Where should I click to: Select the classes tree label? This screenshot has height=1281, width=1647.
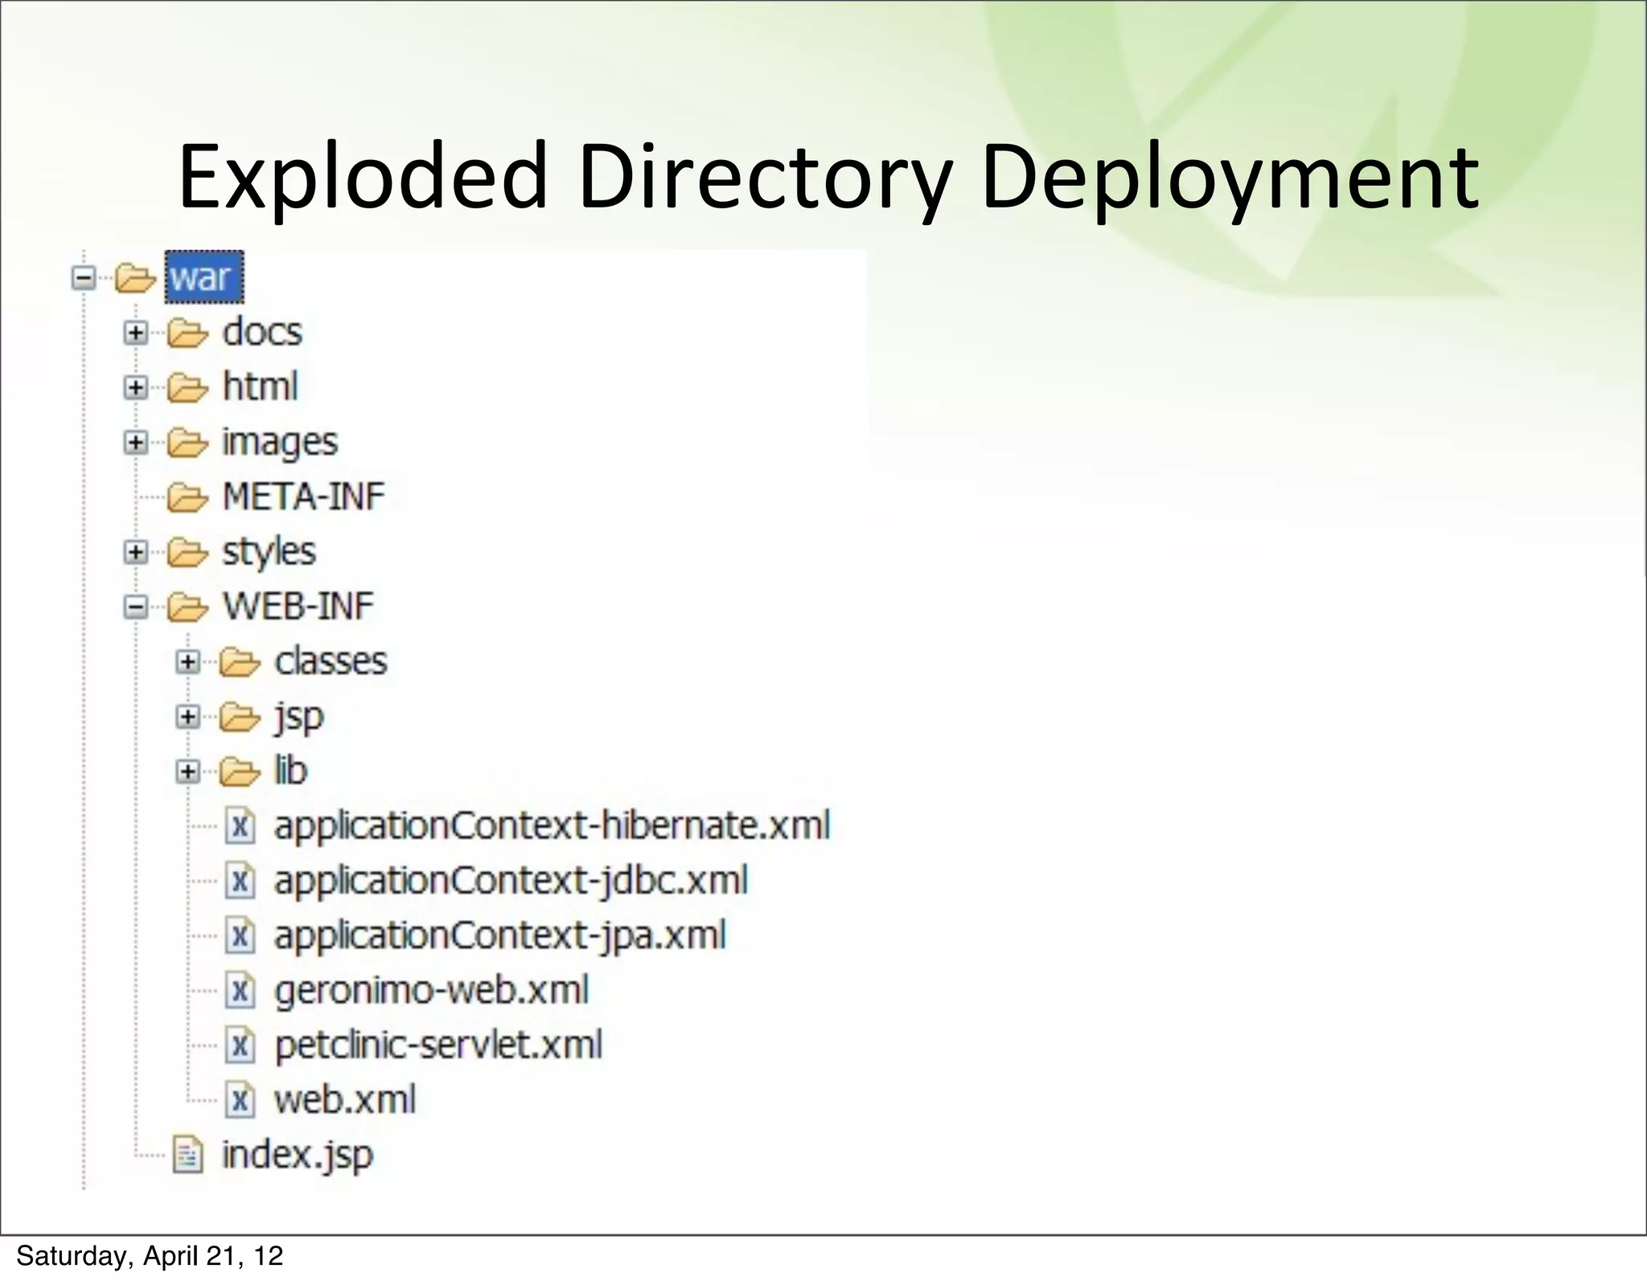331,661
